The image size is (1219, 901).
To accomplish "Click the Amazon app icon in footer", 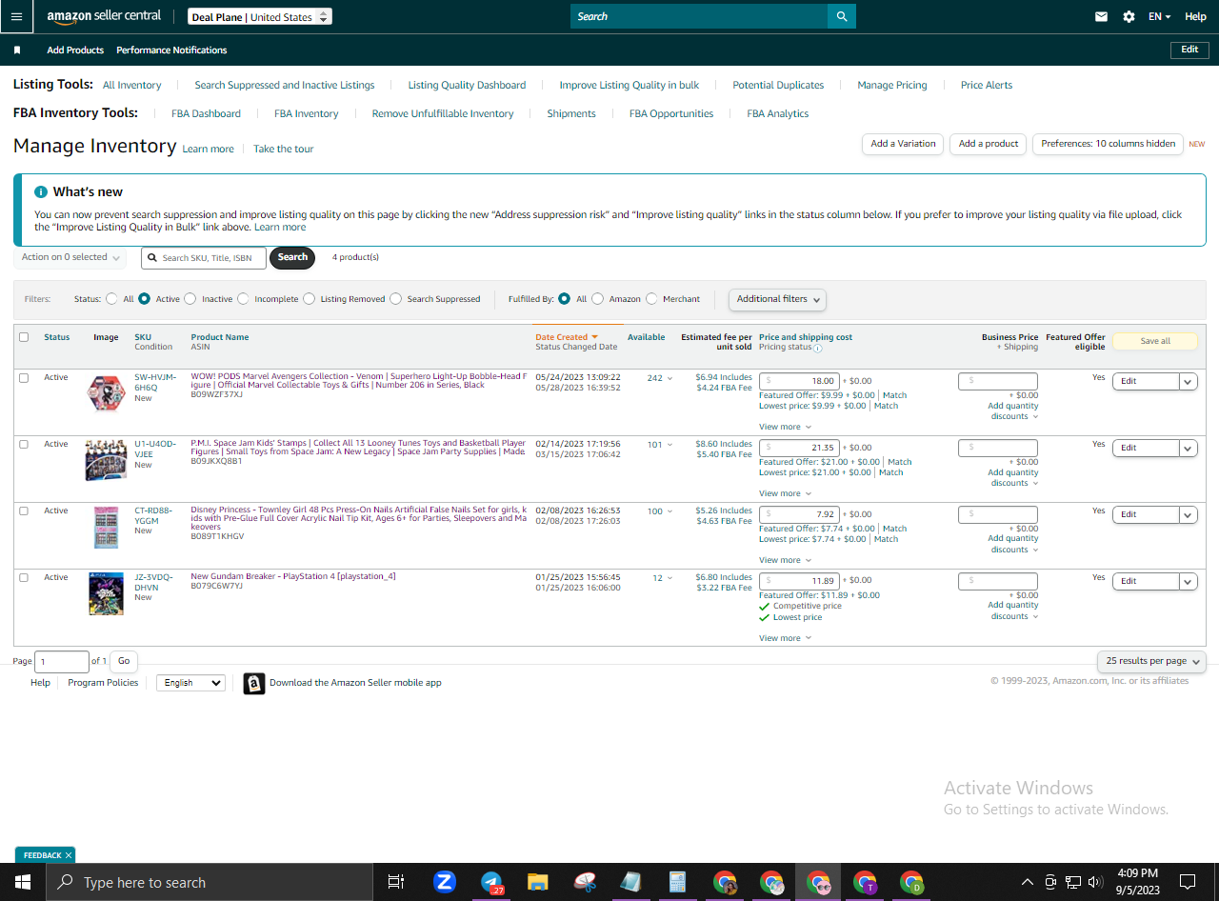I will [254, 684].
